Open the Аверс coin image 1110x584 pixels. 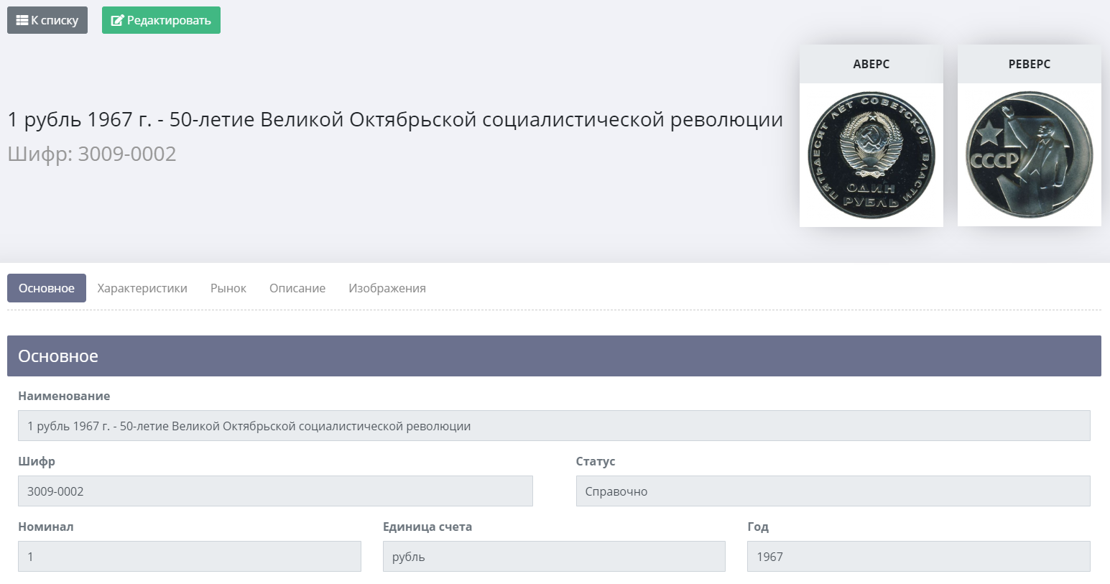(871, 155)
